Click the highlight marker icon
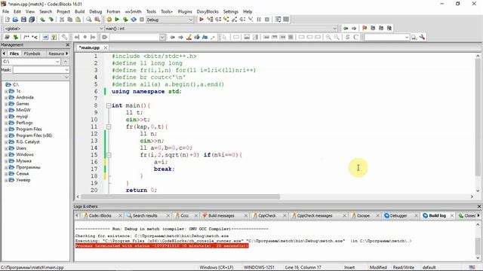Screen dimensions: 483x271 click(189, 37)
